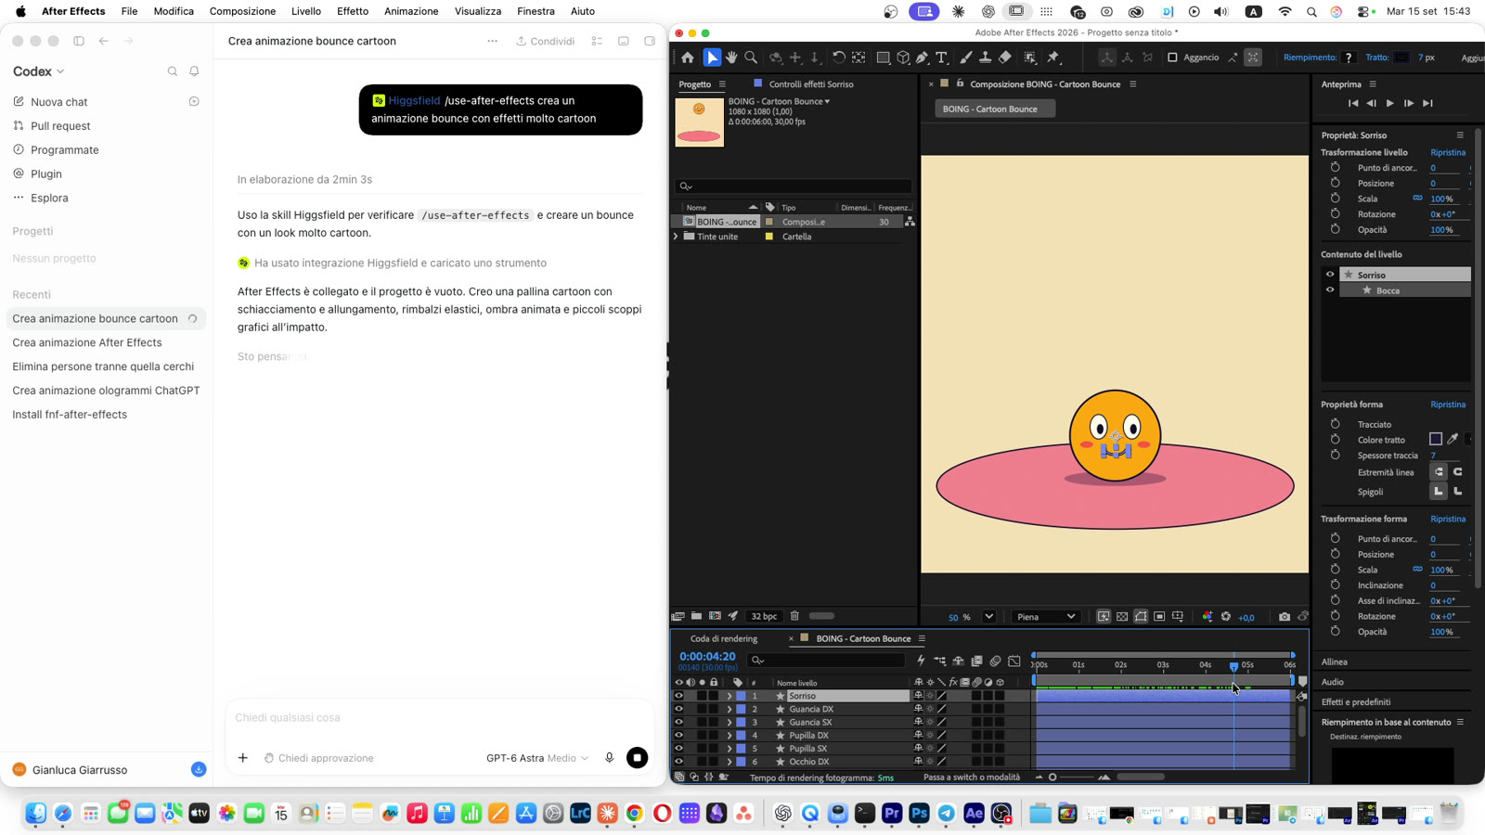Start a Nuova chat in Codex
The image size is (1485, 835).
58,102
